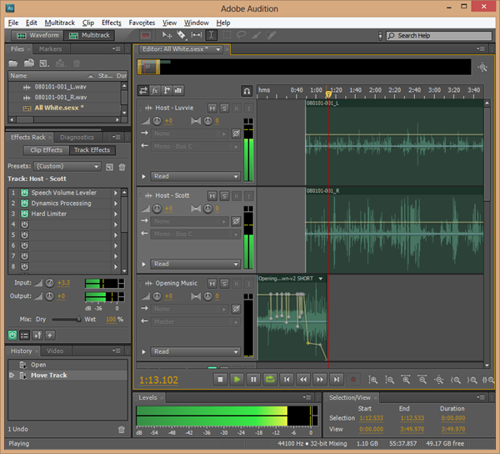
Task: Toggle effects rack main power button
Action: pyautogui.click(x=12, y=335)
